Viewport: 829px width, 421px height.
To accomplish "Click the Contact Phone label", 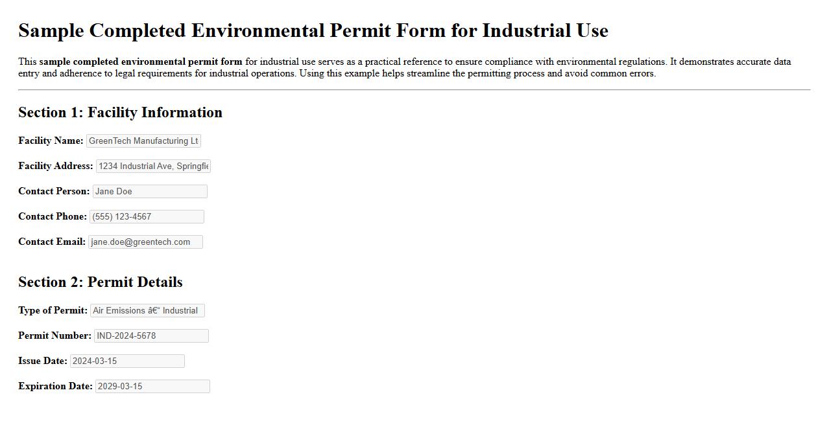I will click(52, 216).
